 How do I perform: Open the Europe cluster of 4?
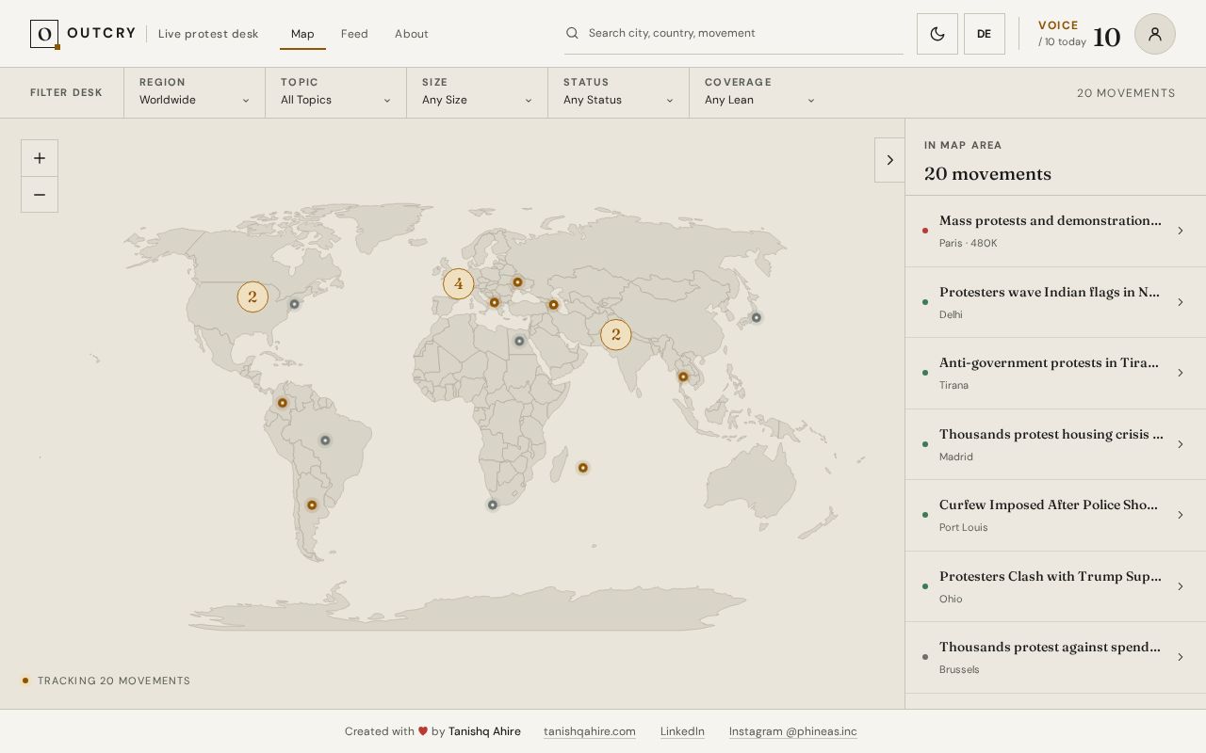point(459,283)
